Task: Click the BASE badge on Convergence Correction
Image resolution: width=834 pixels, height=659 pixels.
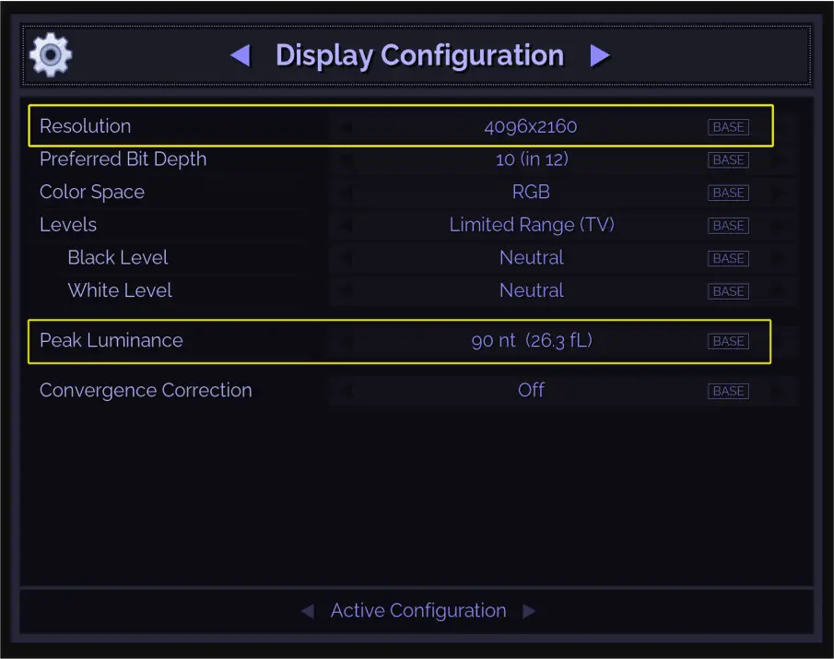Action: [728, 391]
